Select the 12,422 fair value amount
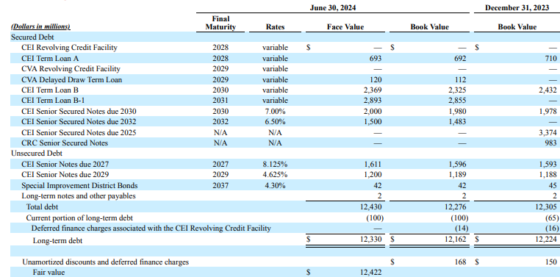 [x=370, y=272]
